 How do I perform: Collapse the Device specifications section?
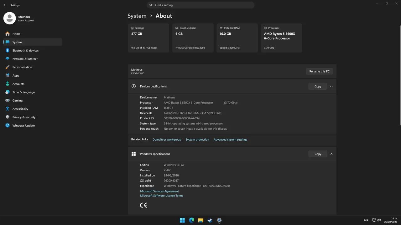coord(331,86)
